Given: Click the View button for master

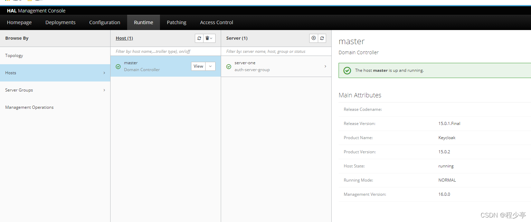Looking at the screenshot, I should (x=198, y=66).
